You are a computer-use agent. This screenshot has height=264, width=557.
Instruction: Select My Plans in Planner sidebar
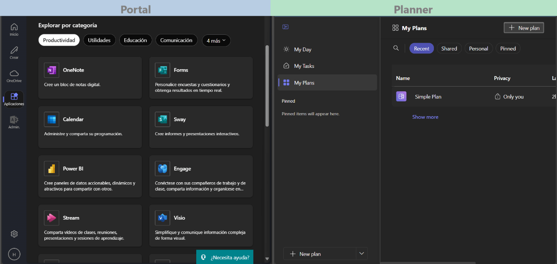327,83
